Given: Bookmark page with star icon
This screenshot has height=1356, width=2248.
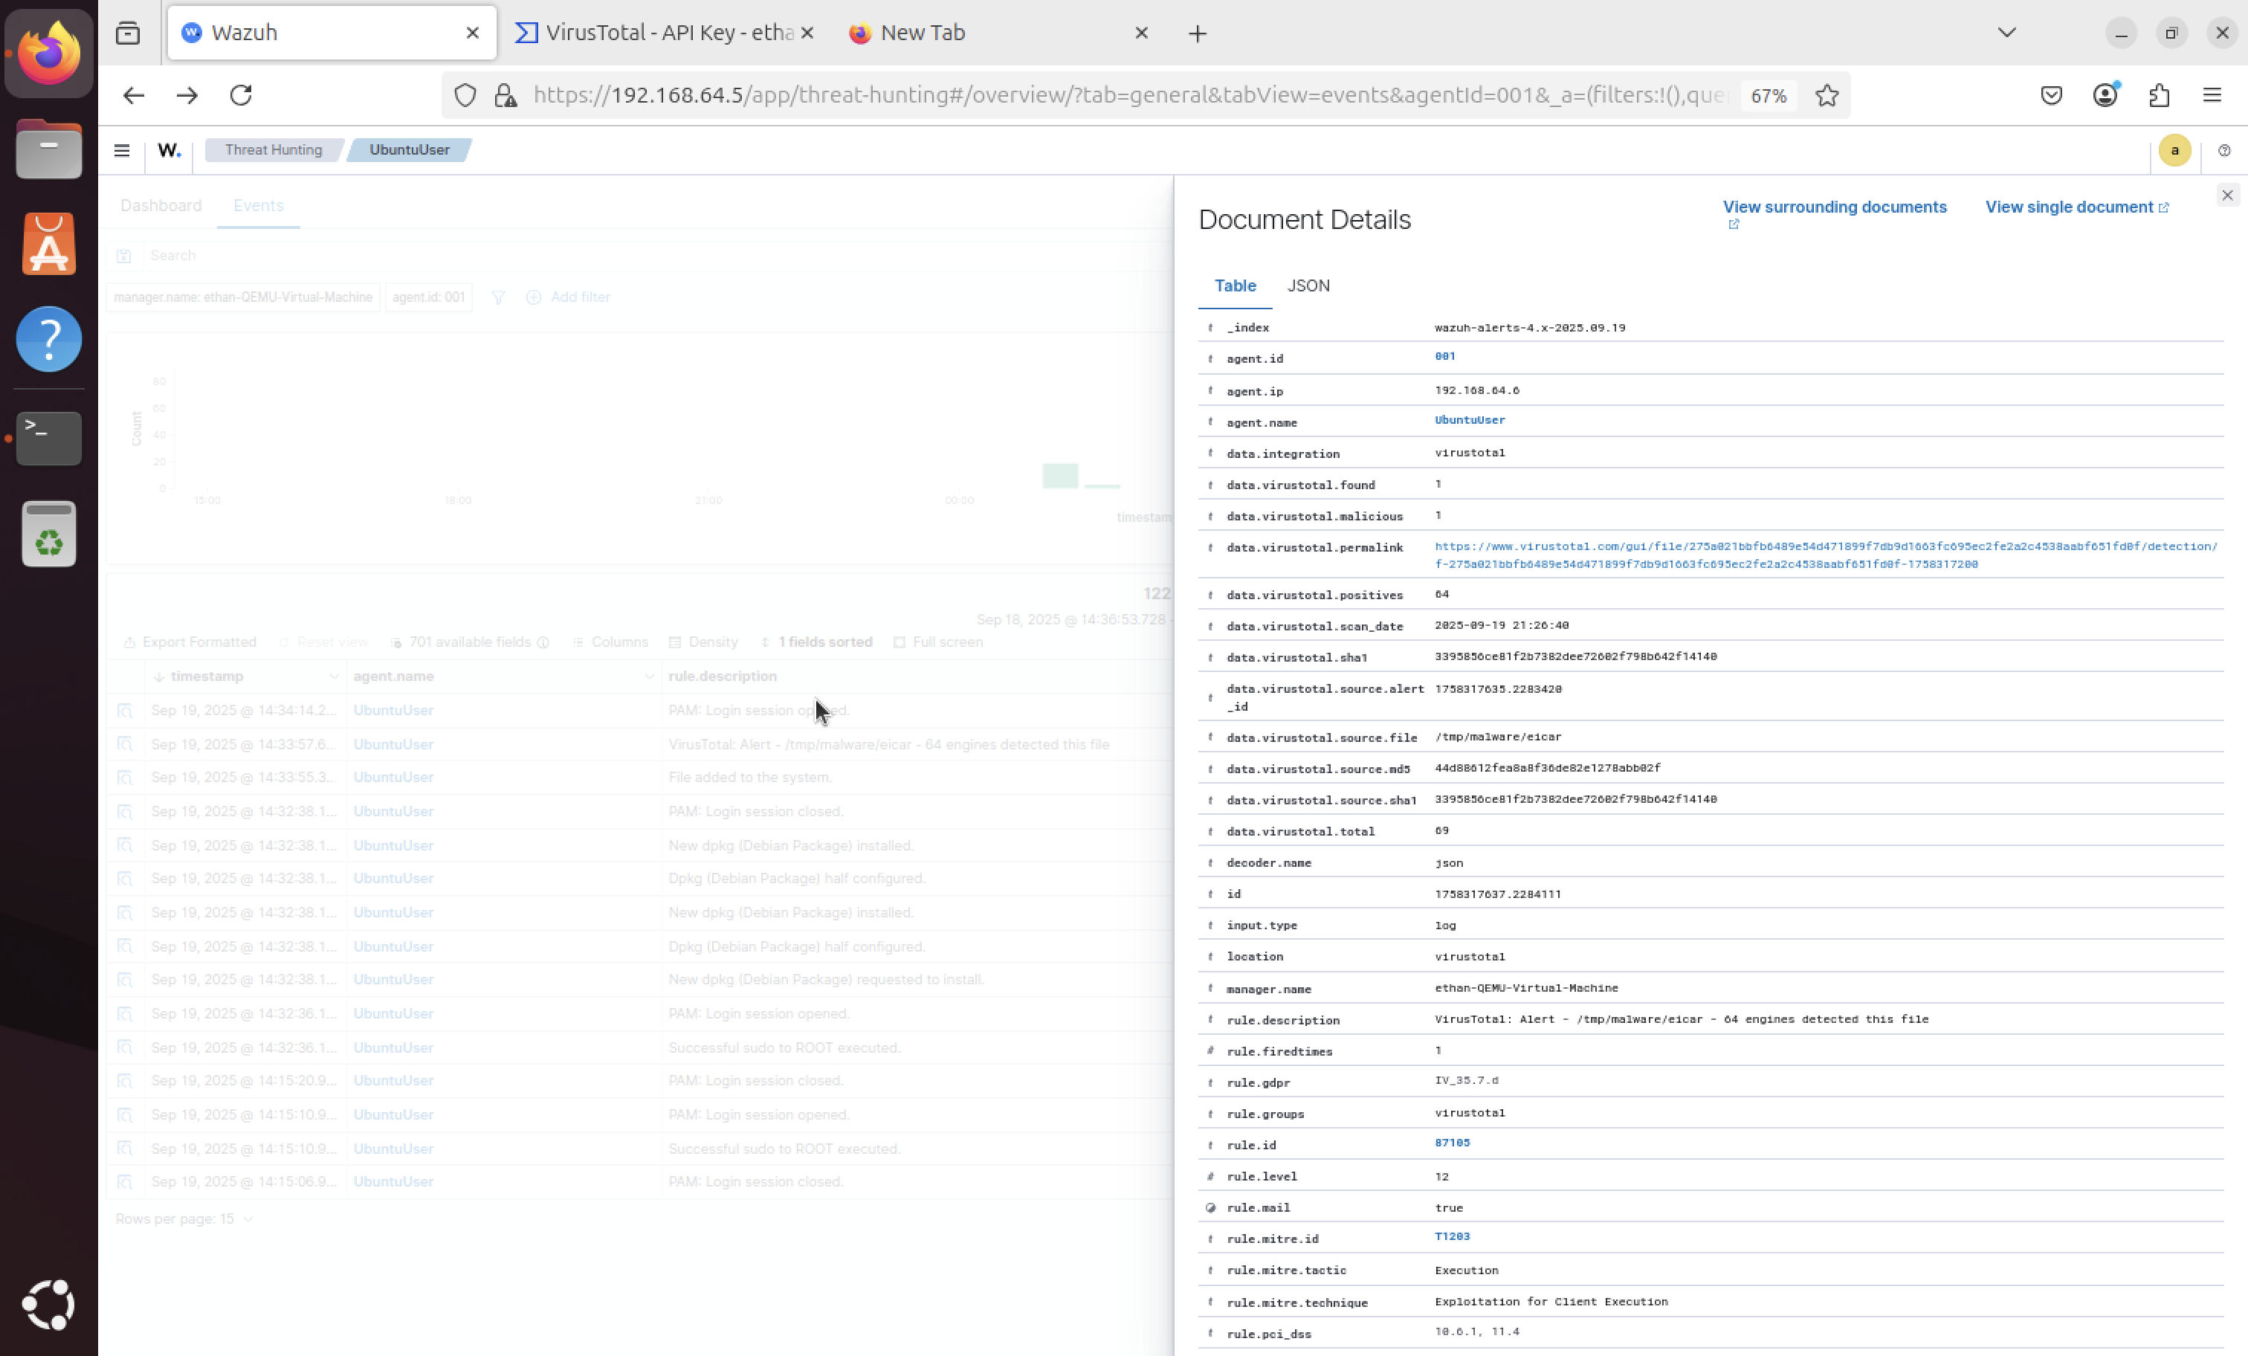Looking at the screenshot, I should click(x=1826, y=95).
